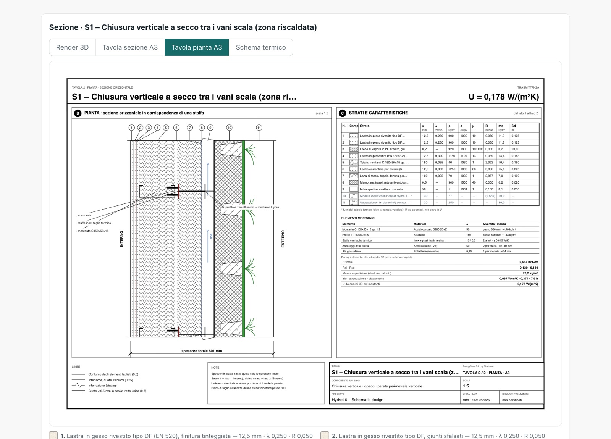Switch to Tavola sezione A3 tab
Image resolution: width=611 pixels, height=439 pixels.
[x=130, y=47]
